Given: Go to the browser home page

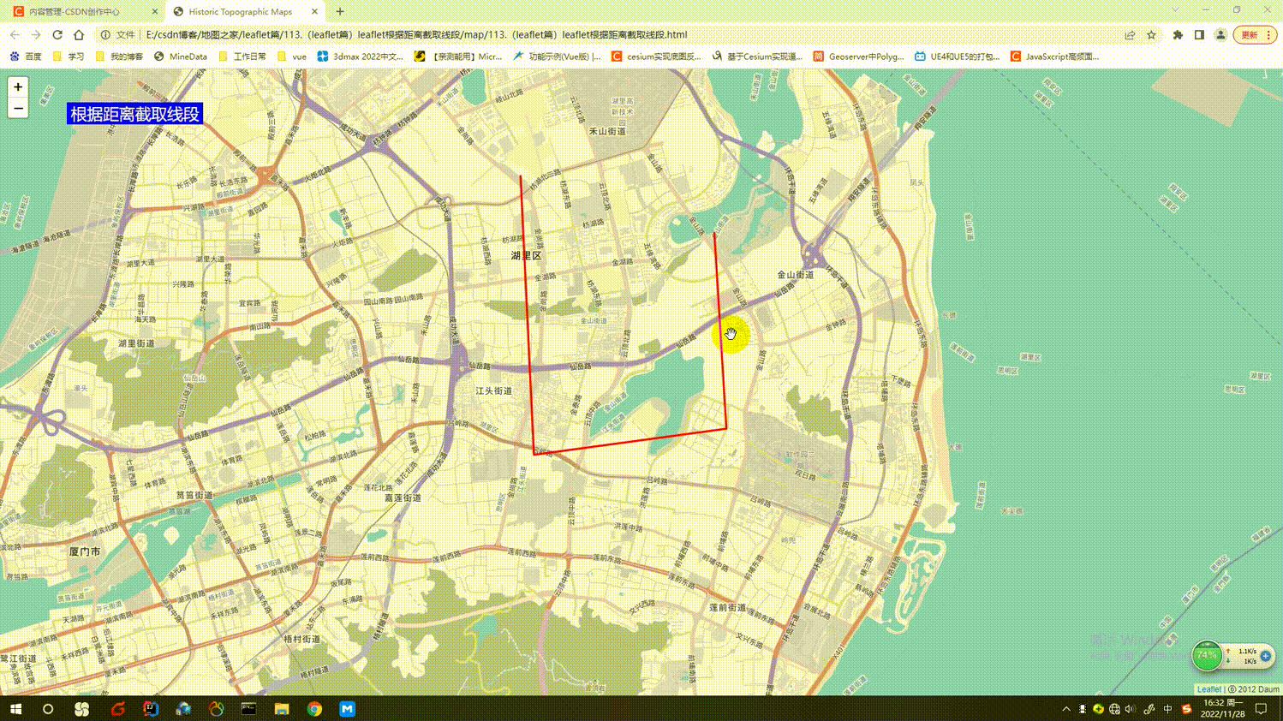Looking at the screenshot, I should [x=79, y=35].
